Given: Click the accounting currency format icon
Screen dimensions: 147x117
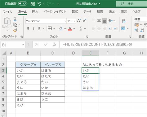Looking at the screenshot, I should [x=136, y=25].
